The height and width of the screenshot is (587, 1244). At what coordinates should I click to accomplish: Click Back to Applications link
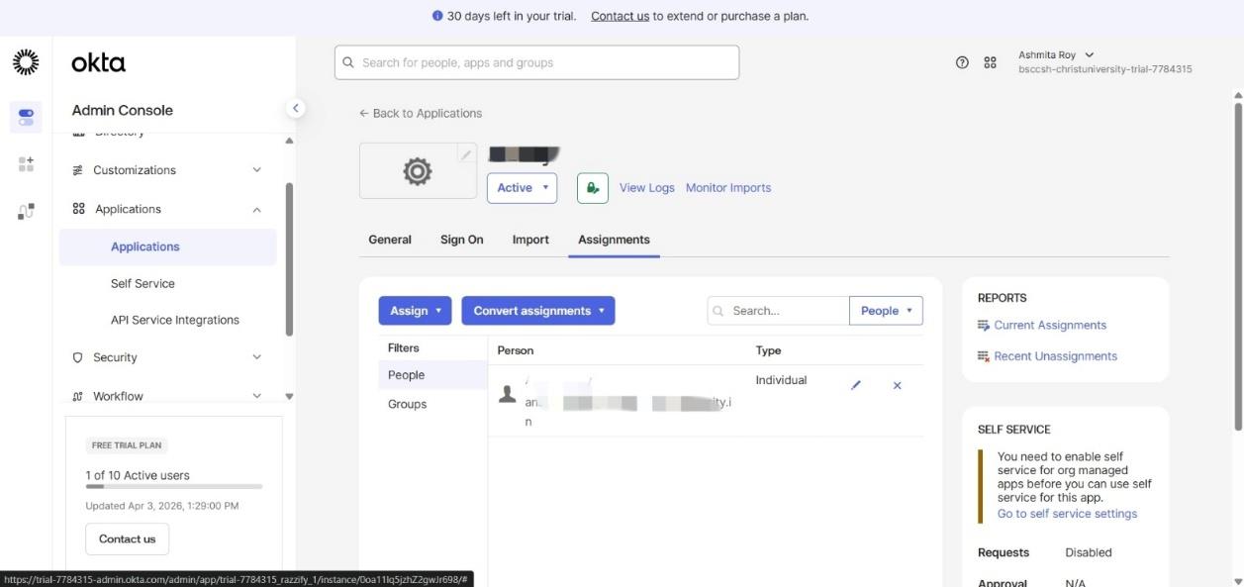(421, 114)
